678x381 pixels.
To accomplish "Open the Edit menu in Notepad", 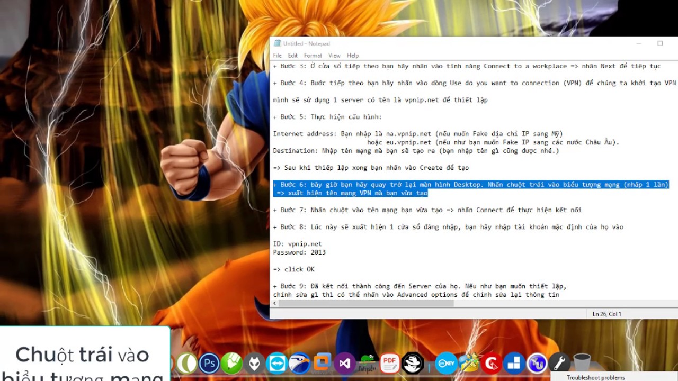I will [x=293, y=56].
